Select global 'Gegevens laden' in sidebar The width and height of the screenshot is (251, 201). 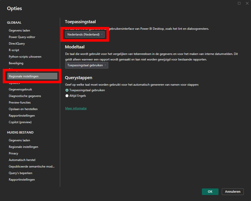19,31
